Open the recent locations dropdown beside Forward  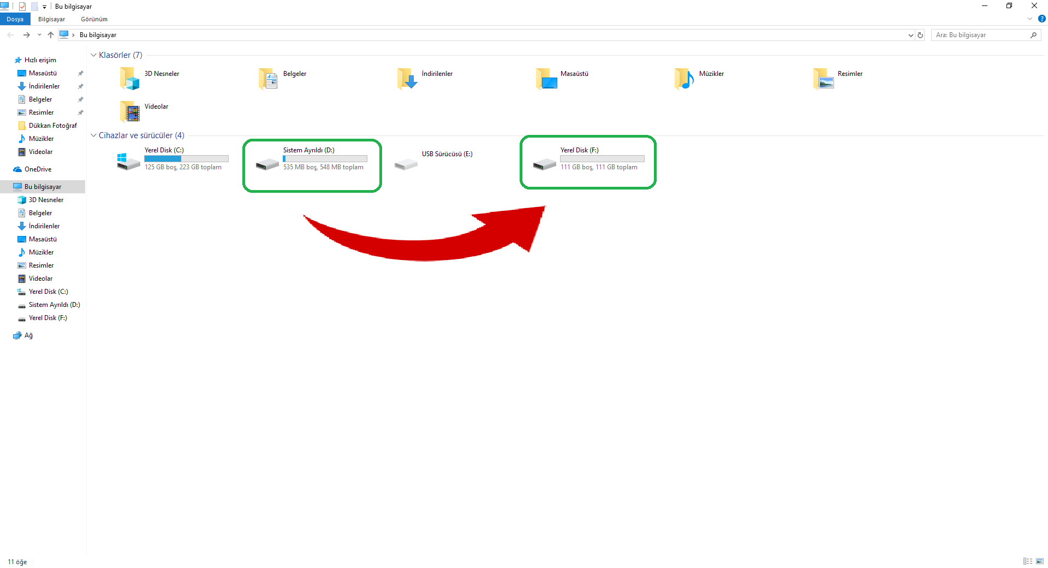39,35
